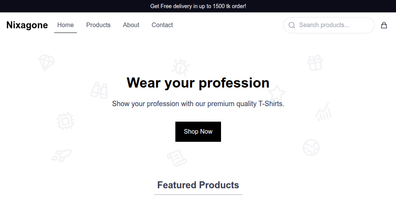The height and width of the screenshot is (203, 396).
Task: Click the magnifier icon in search bar
Action: (x=292, y=25)
